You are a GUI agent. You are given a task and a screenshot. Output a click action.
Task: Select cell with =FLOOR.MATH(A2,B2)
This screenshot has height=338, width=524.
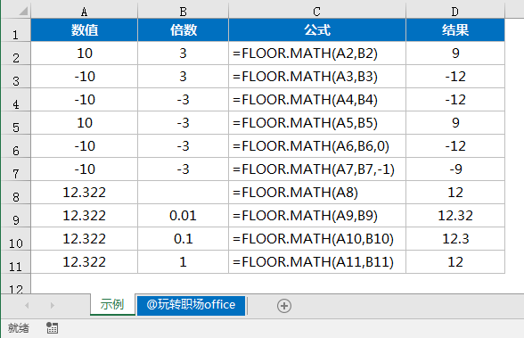[317, 54]
